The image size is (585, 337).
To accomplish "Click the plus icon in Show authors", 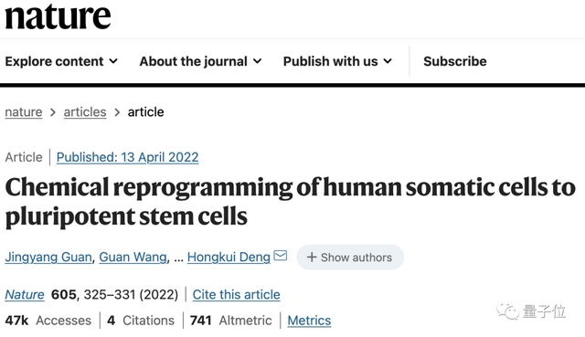I will pos(312,258).
